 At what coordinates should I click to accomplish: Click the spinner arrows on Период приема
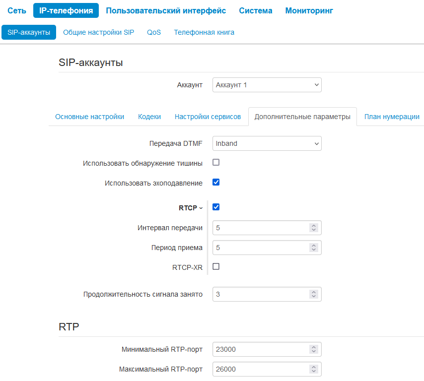313,248
